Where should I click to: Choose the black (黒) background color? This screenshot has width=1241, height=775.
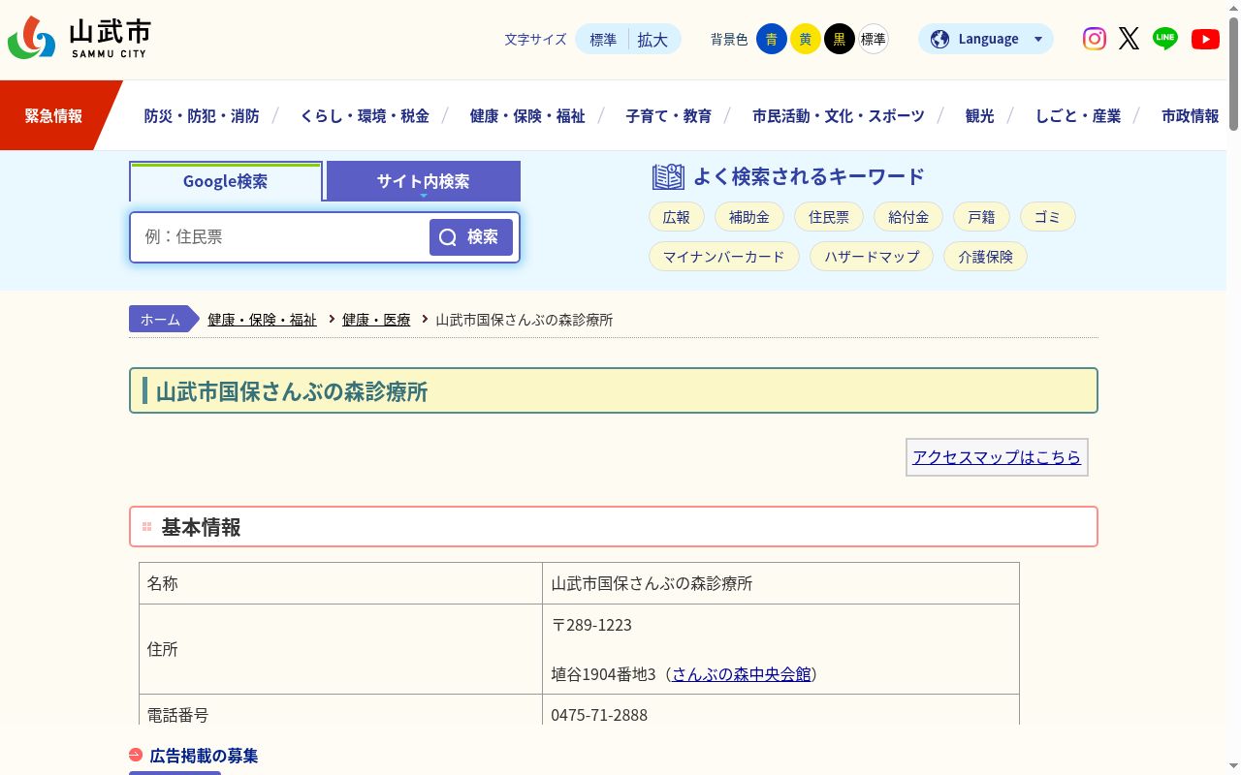tap(840, 39)
